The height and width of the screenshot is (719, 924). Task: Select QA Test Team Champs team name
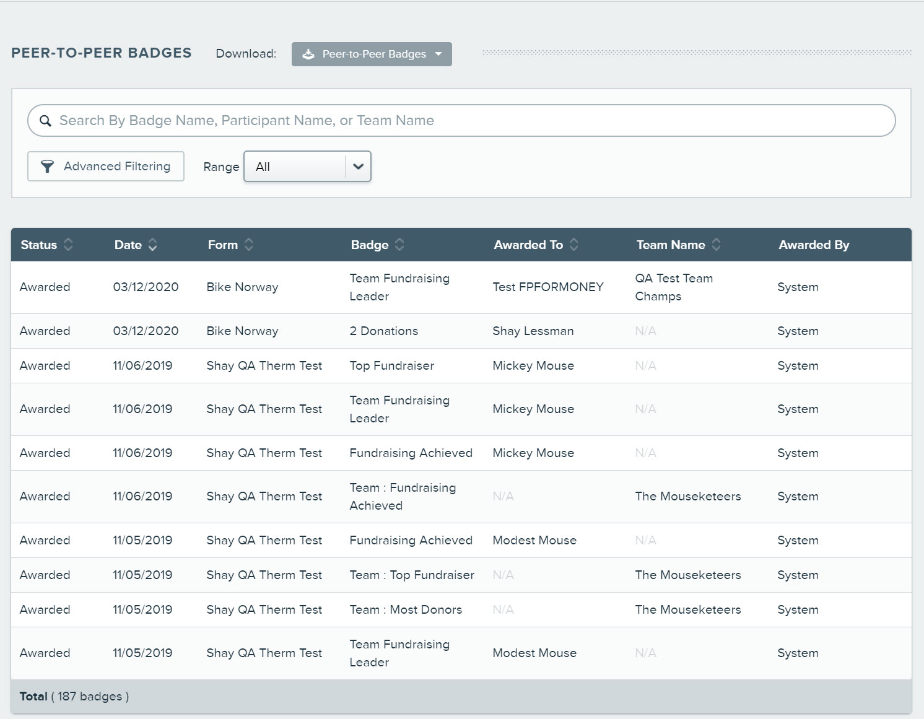tap(674, 287)
